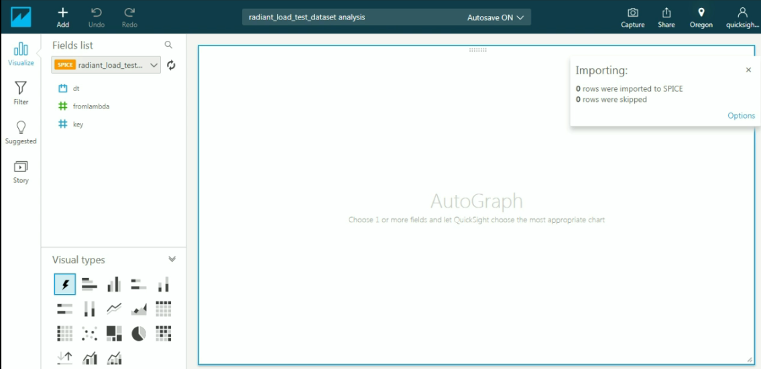
Task: Select vertical 100% stacked bar visual
Action: point(89,308)
